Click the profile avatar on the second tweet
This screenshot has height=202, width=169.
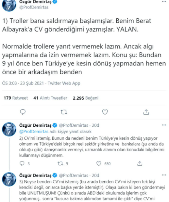click(9, 129)
